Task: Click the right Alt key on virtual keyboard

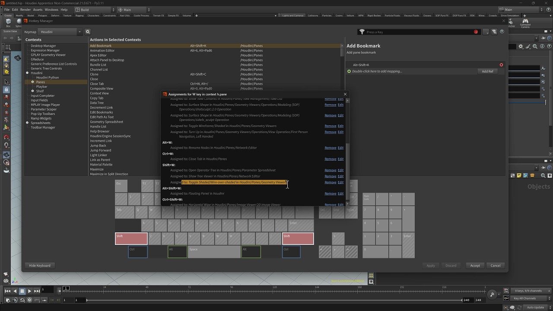Action: [x=251, y=252]
